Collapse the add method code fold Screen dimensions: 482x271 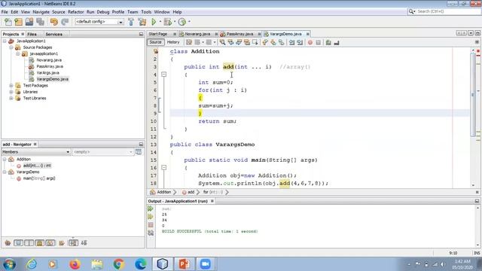click(x=164, y=75)
